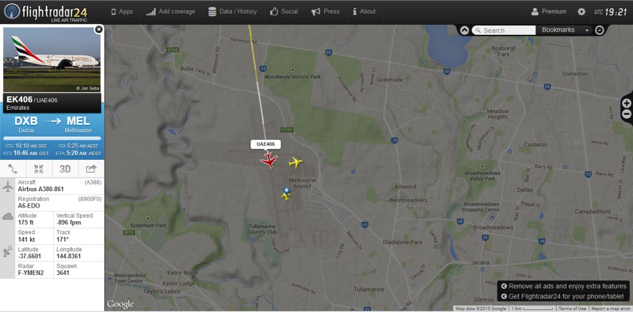
Task: Zoom out the map with the minus button
Action: [627, 114]
